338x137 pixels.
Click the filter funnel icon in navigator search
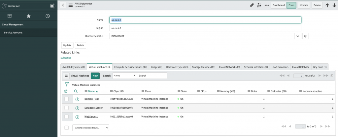(5, 6)
